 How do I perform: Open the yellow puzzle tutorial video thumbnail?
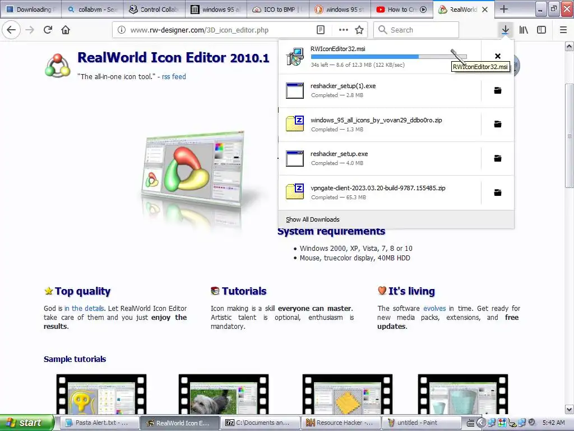click(x=348, y=394)
